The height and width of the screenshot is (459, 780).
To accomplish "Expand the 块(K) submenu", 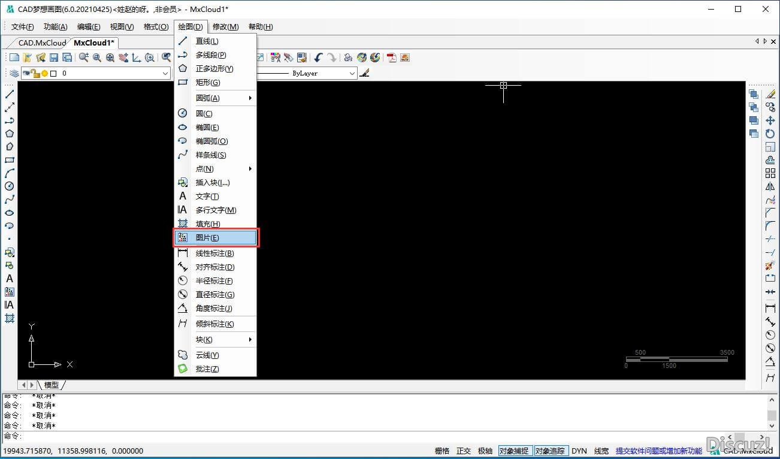I will tap(216, 340).
